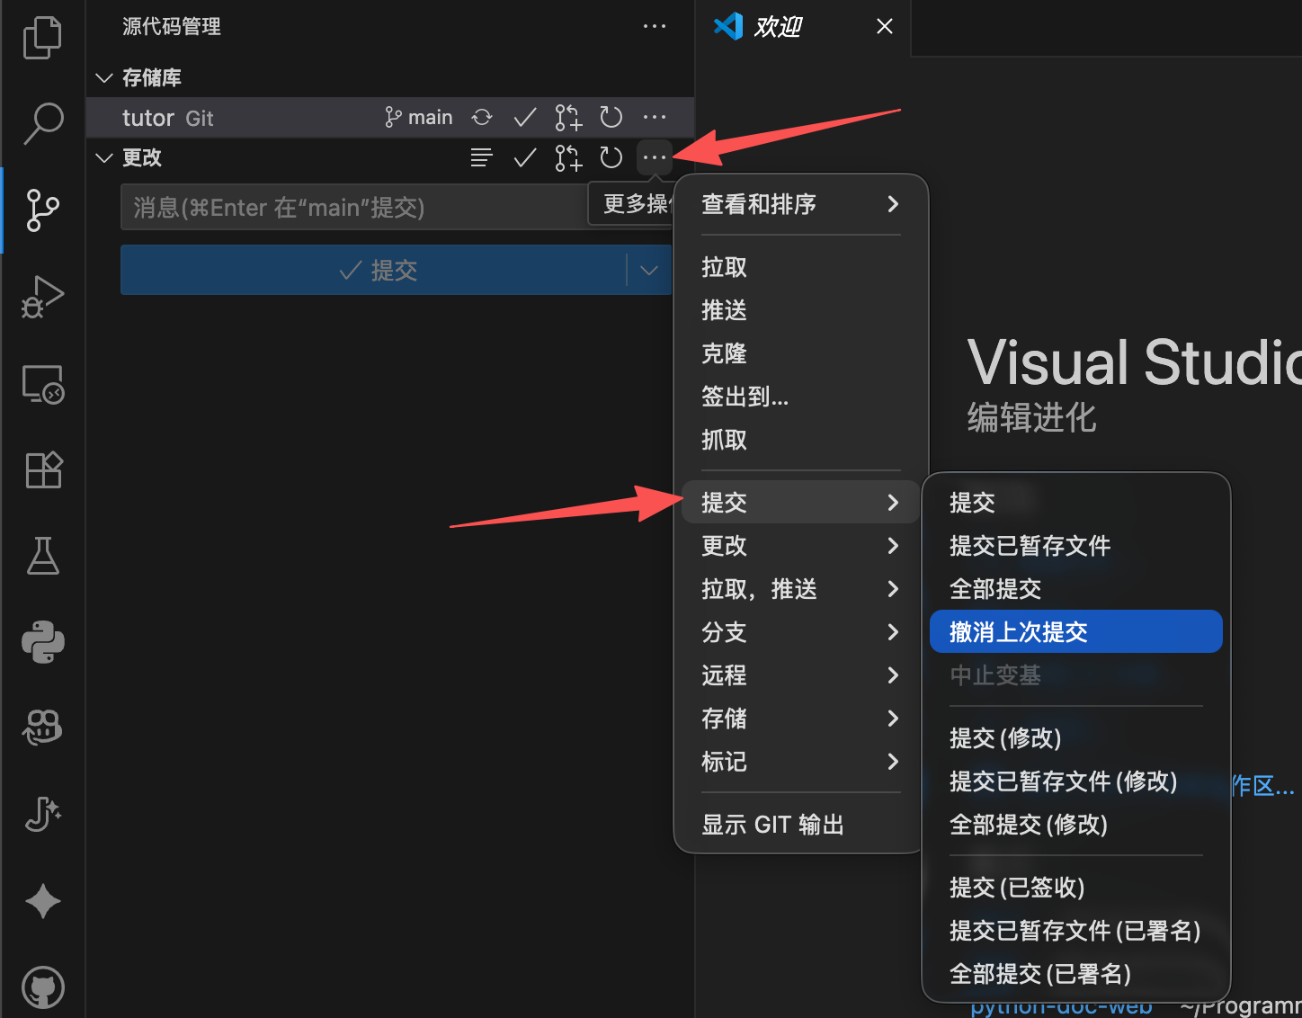1302x1018 pixels.
Task: Select 撤消上次提交 from submenu
Action: coord(1075,632)
